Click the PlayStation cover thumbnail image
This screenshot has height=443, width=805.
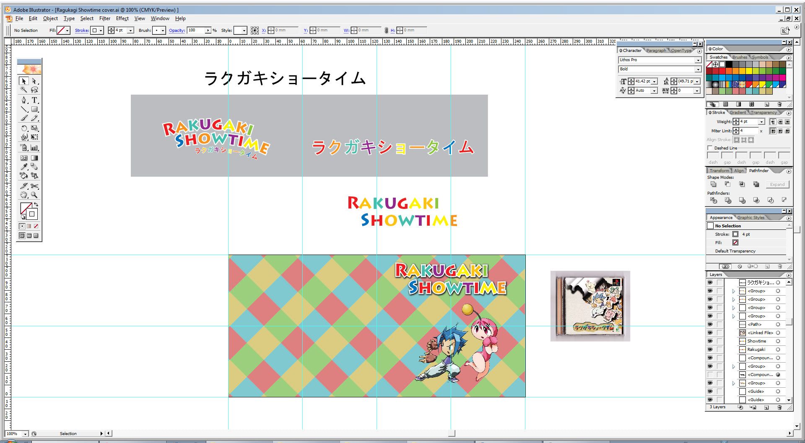coord(590,306)
